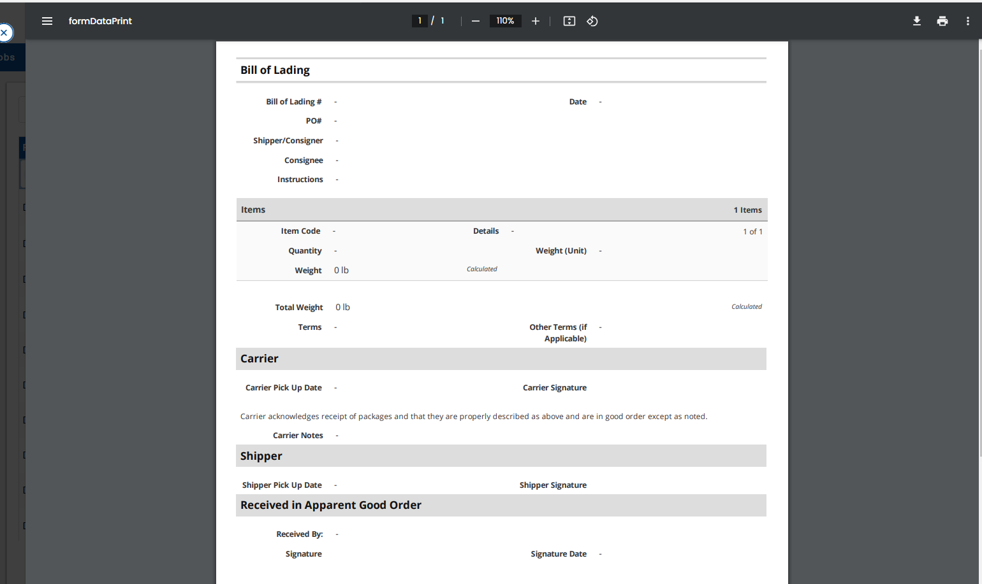Open the PDF viewer sidebar menu

(47, 21)
